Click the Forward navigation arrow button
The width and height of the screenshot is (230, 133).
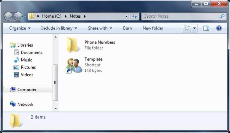18,16
